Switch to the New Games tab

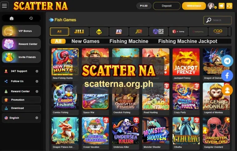(85, 41)
